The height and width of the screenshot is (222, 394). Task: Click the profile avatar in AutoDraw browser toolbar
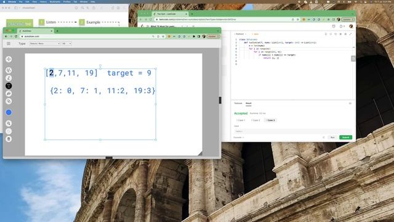[x=204, y=36]
